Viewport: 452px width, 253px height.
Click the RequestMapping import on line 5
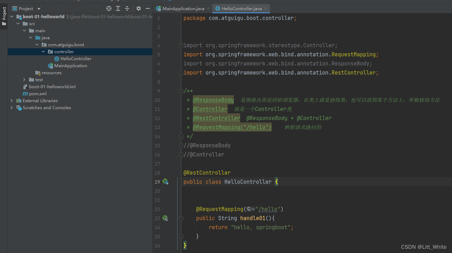[x=281, y=54]
